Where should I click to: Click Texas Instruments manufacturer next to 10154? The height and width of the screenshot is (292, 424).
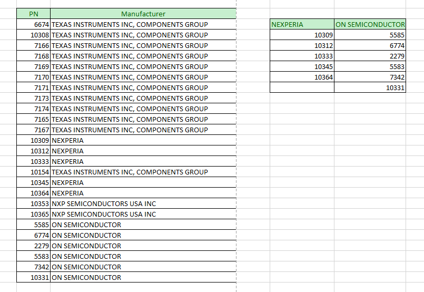143,172
